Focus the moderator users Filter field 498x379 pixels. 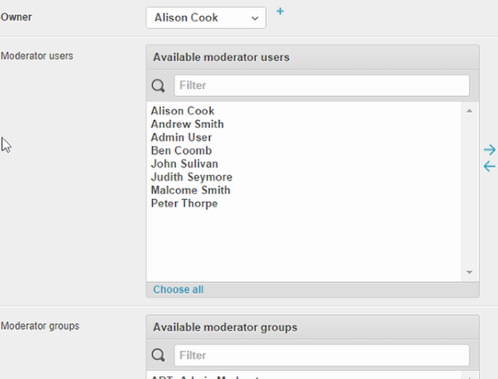[x=322, y=85]
